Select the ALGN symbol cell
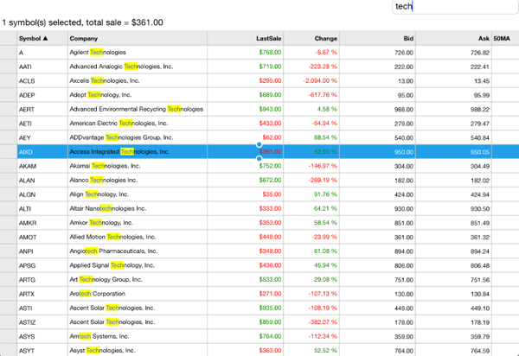The width and height of the screenshot is (519, 356). coord(42,194)
